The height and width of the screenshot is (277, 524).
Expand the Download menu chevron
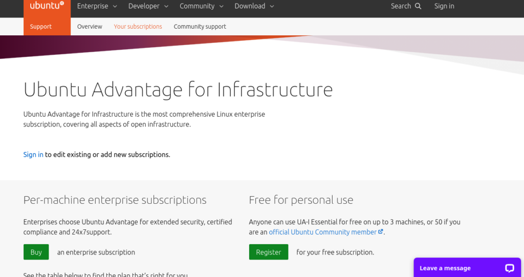[272, 6]
